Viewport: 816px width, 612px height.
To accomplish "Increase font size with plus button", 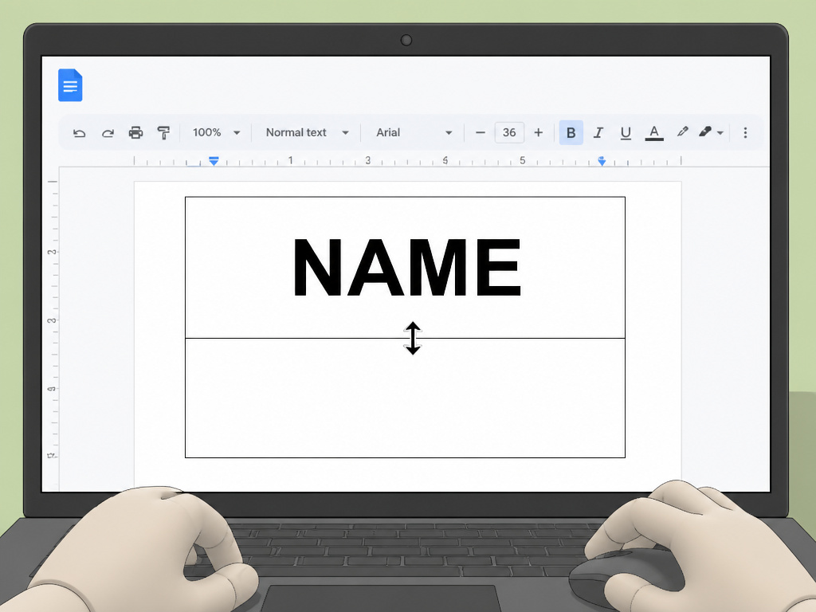I will pyautogui.click(x=539, y=133).
